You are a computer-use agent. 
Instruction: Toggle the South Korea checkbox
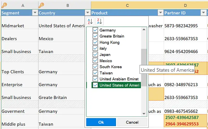click(95, 67)
